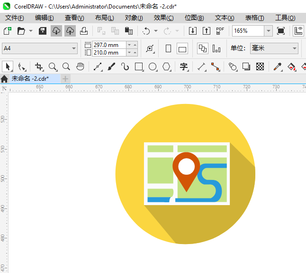This screenshot has height=273, width=306.
Task: Select the Connector tool
Action: 216,66
